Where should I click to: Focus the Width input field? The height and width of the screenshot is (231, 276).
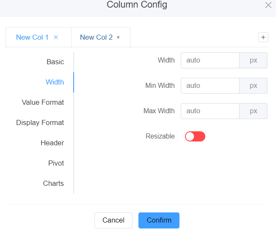[210, 60]
